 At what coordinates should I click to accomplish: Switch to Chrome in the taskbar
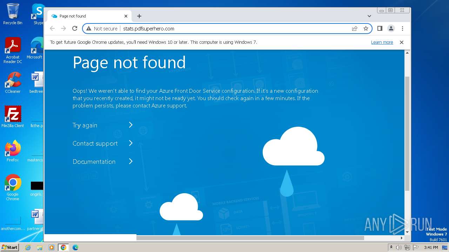(x=63, y=247)
